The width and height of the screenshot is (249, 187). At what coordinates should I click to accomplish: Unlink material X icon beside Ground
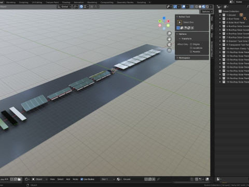pyautogui.click(x=154, y=179)
